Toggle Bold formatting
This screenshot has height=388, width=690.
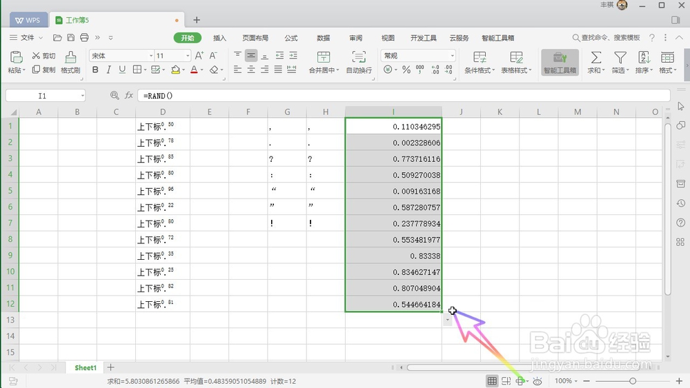point(95,70)
